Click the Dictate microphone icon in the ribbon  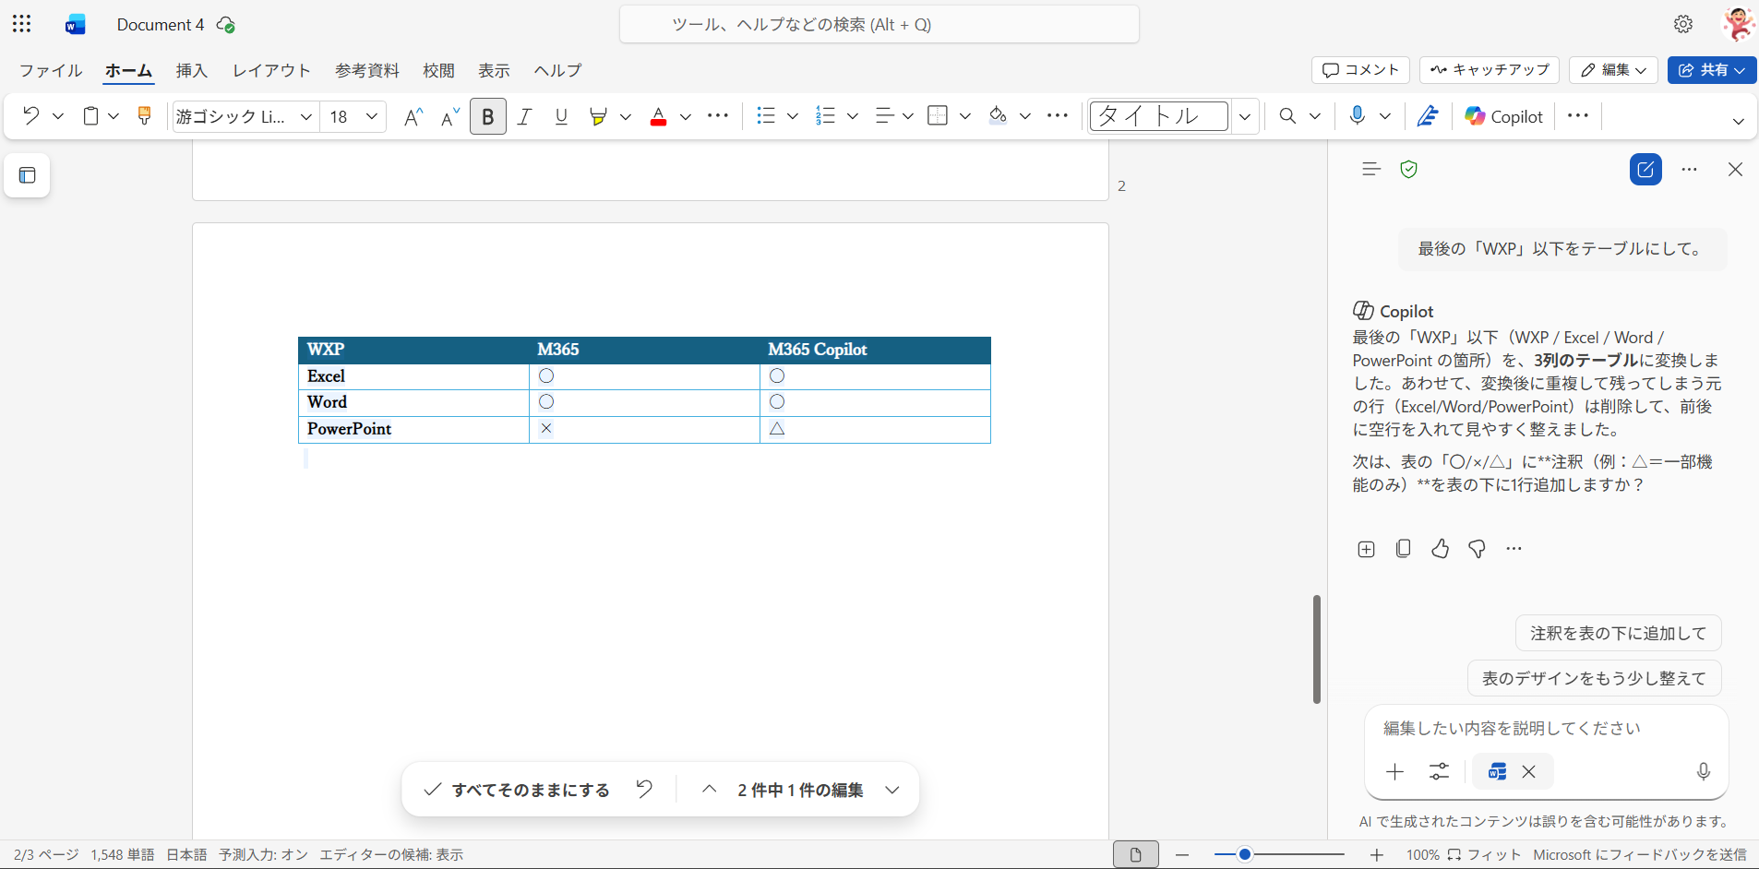coord(1357,116)
